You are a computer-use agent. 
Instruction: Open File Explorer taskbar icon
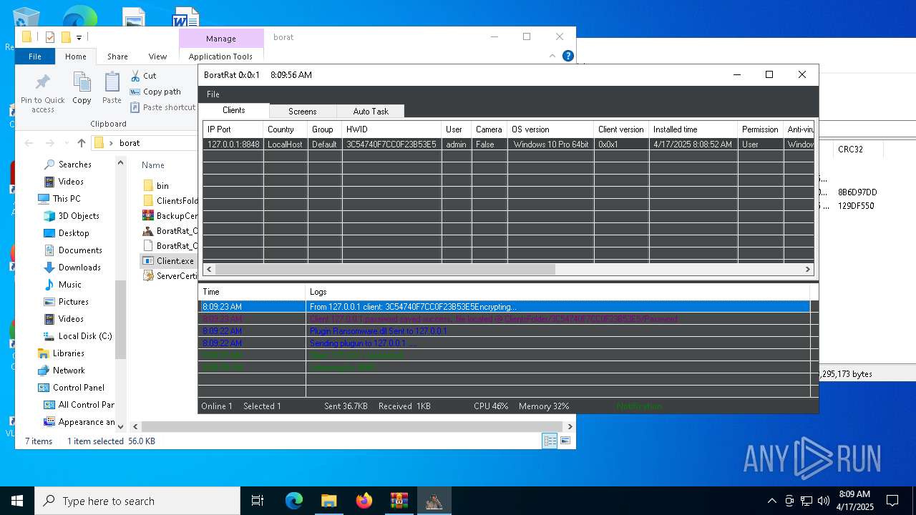coord(328,501)
